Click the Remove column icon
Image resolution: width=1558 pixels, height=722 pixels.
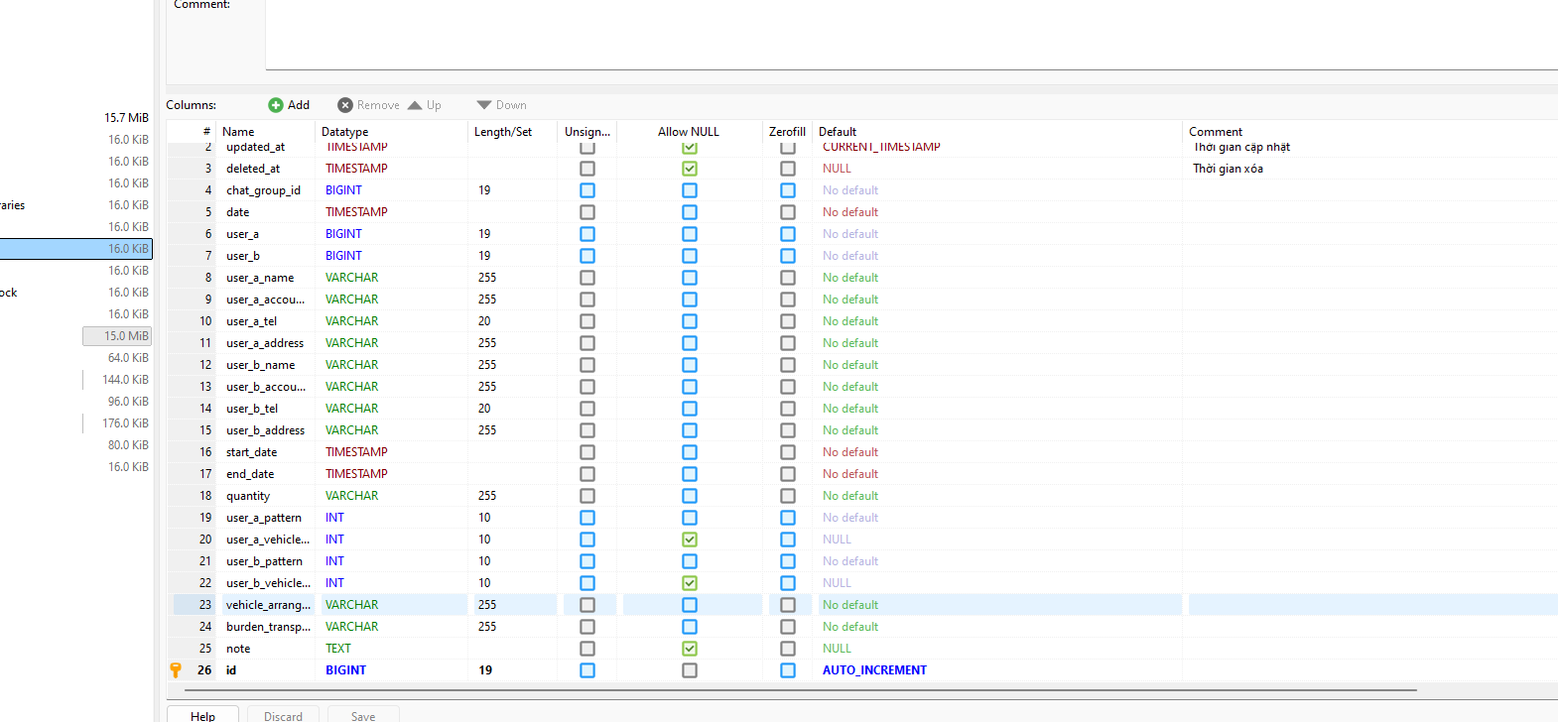(345, 105)
